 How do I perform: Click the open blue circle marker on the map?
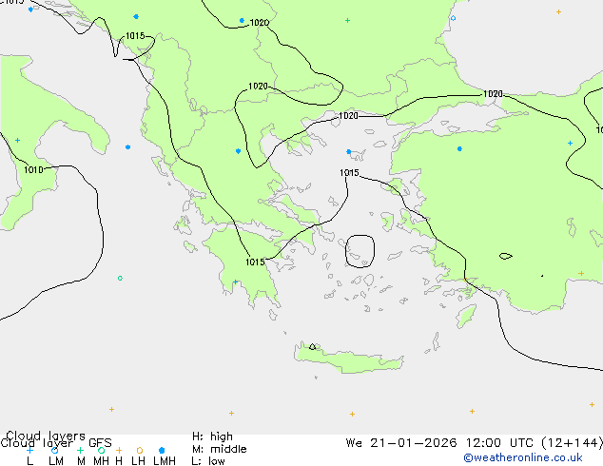tap(453, 18)
